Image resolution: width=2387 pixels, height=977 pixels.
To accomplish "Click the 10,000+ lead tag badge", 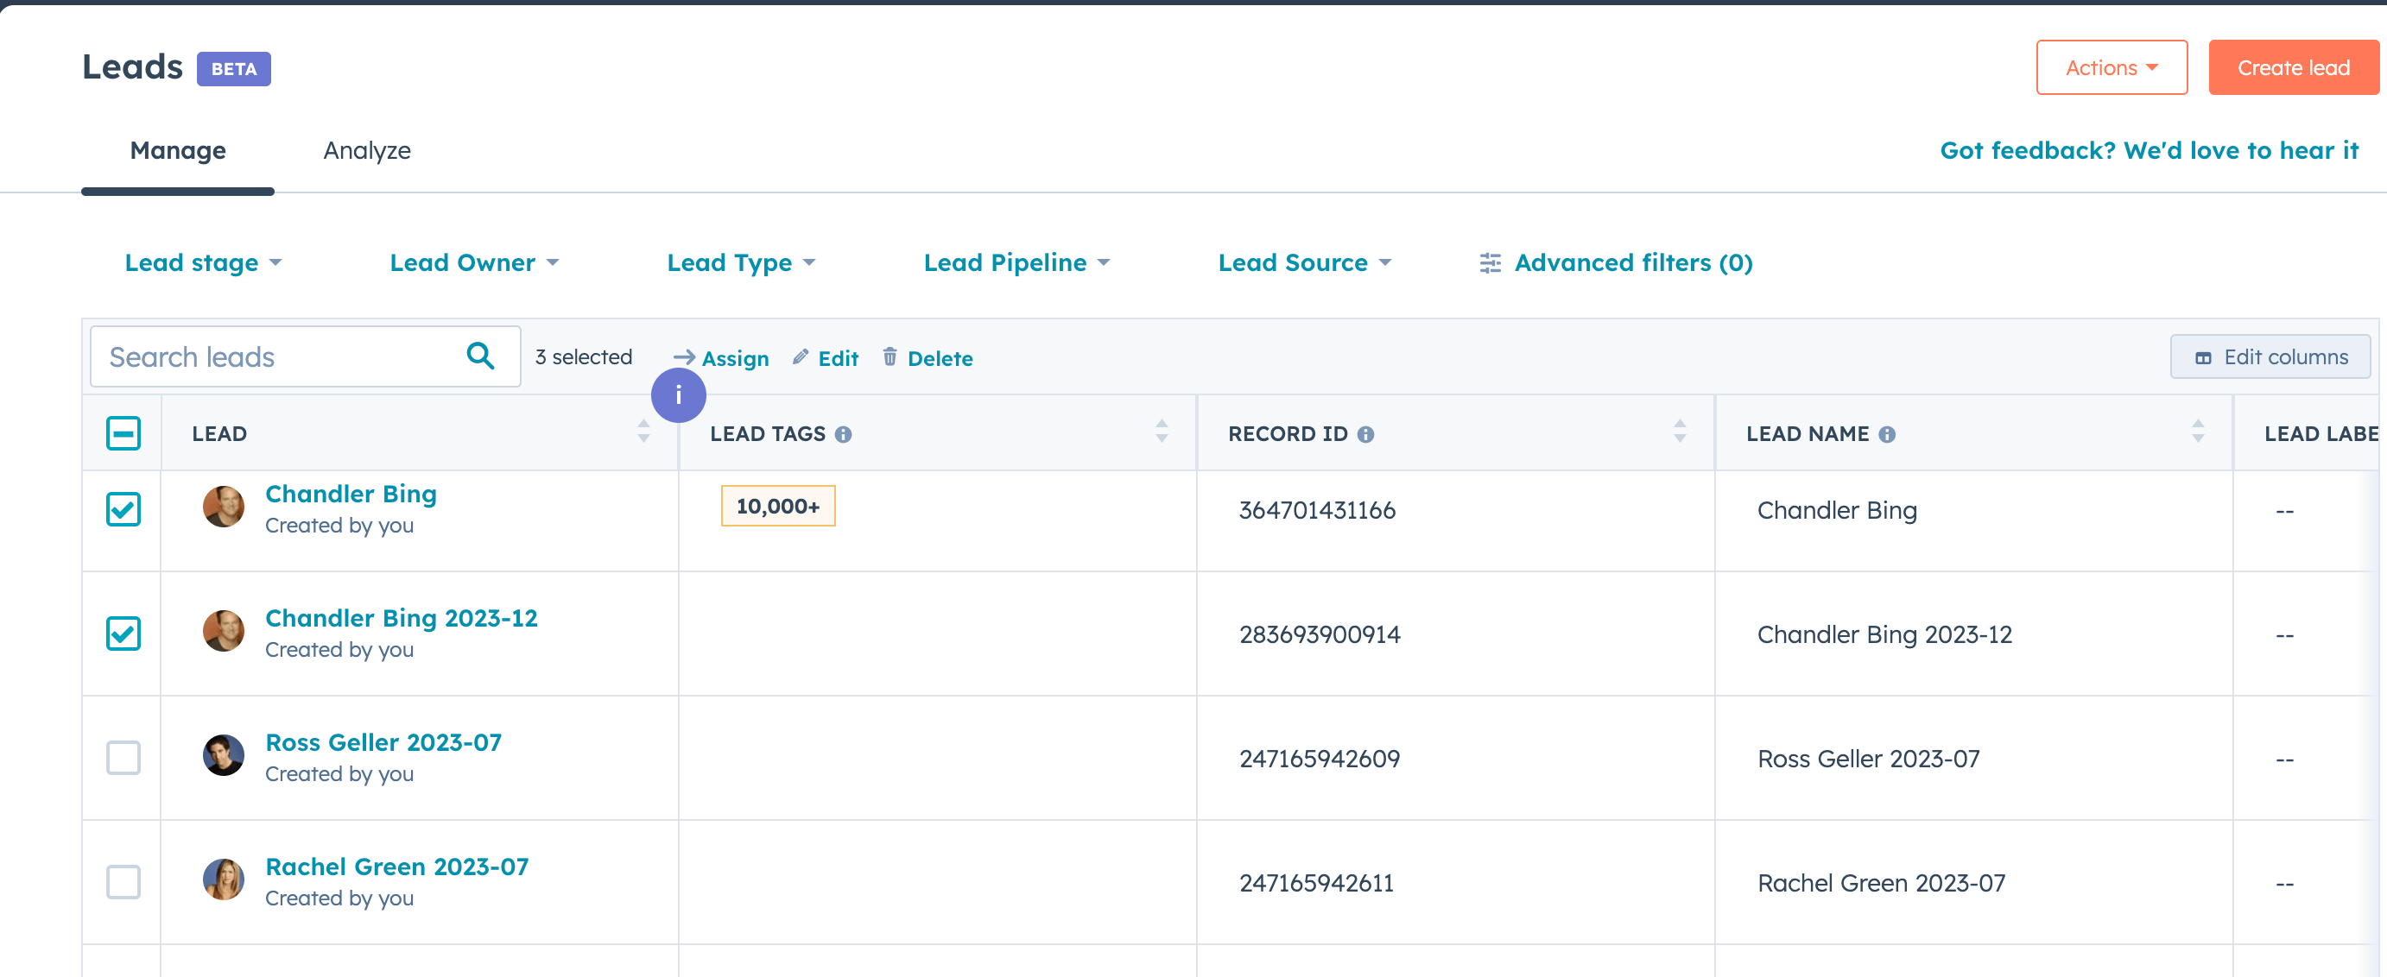I will (x=777, y=507).
